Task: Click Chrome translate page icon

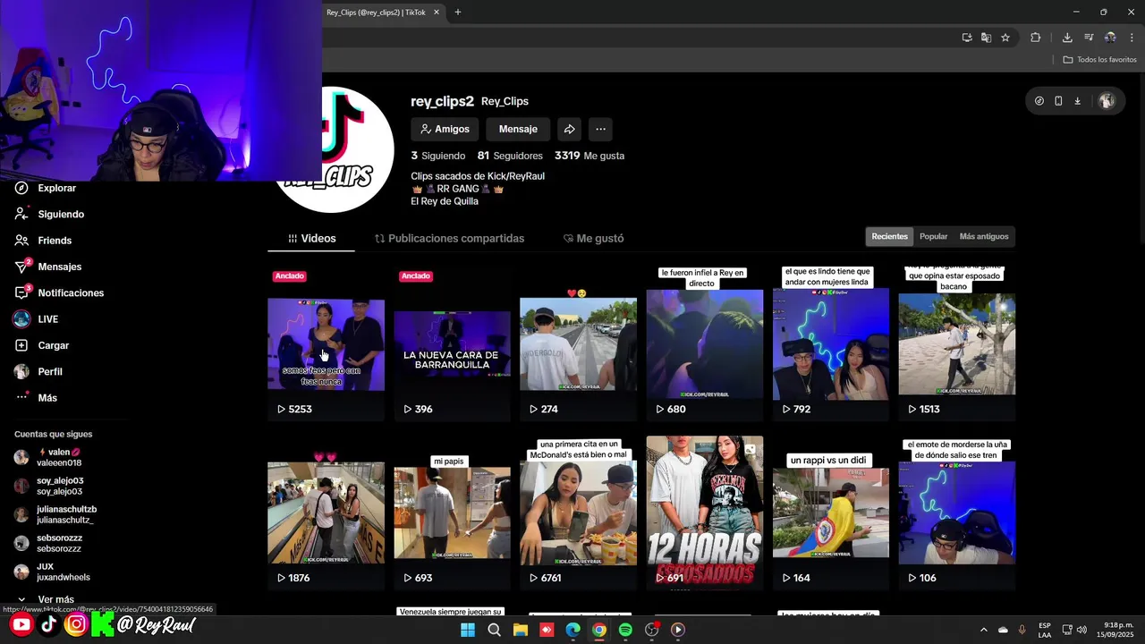Action: pos(986,38)
